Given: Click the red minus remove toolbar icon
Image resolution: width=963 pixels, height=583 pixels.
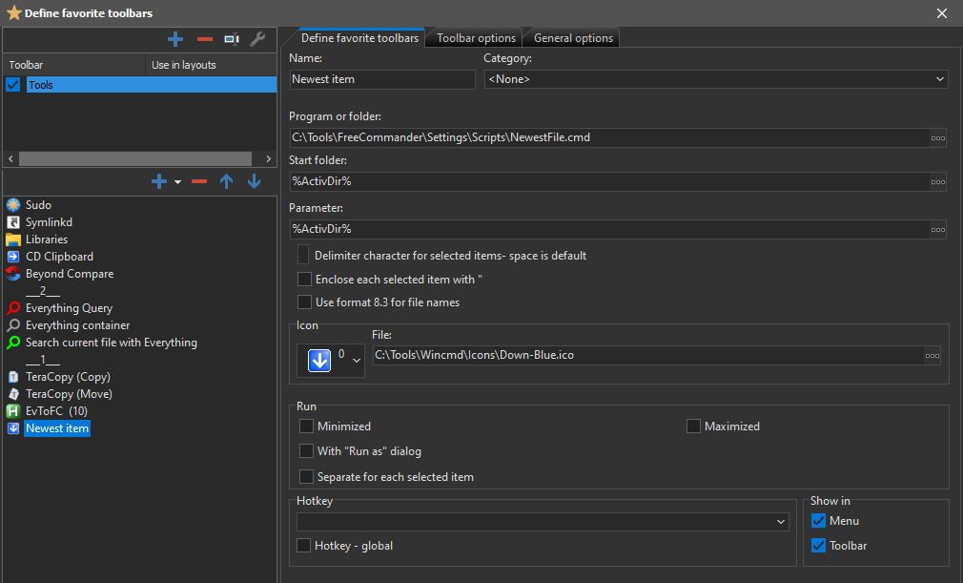Looking at the screenshot, I should 204,39.
